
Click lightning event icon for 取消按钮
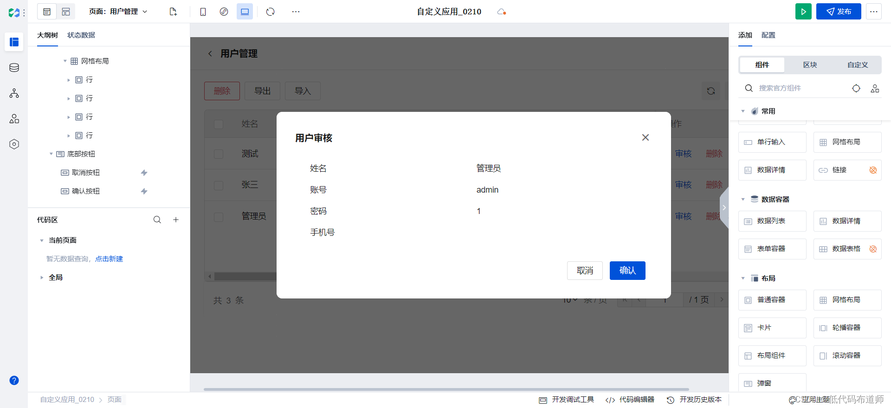pos(144,173)
